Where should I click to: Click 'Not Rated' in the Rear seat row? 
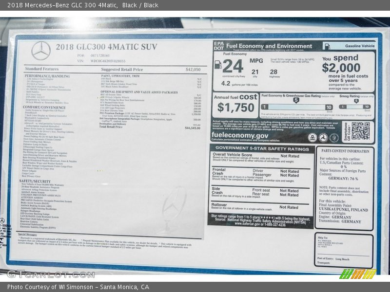pyautogui.click(x=289, y=195)
